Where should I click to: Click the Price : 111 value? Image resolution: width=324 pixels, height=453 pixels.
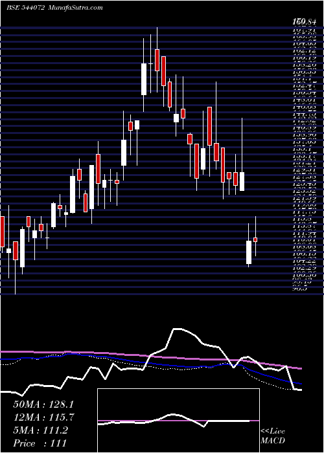click(x=40, y=443)
